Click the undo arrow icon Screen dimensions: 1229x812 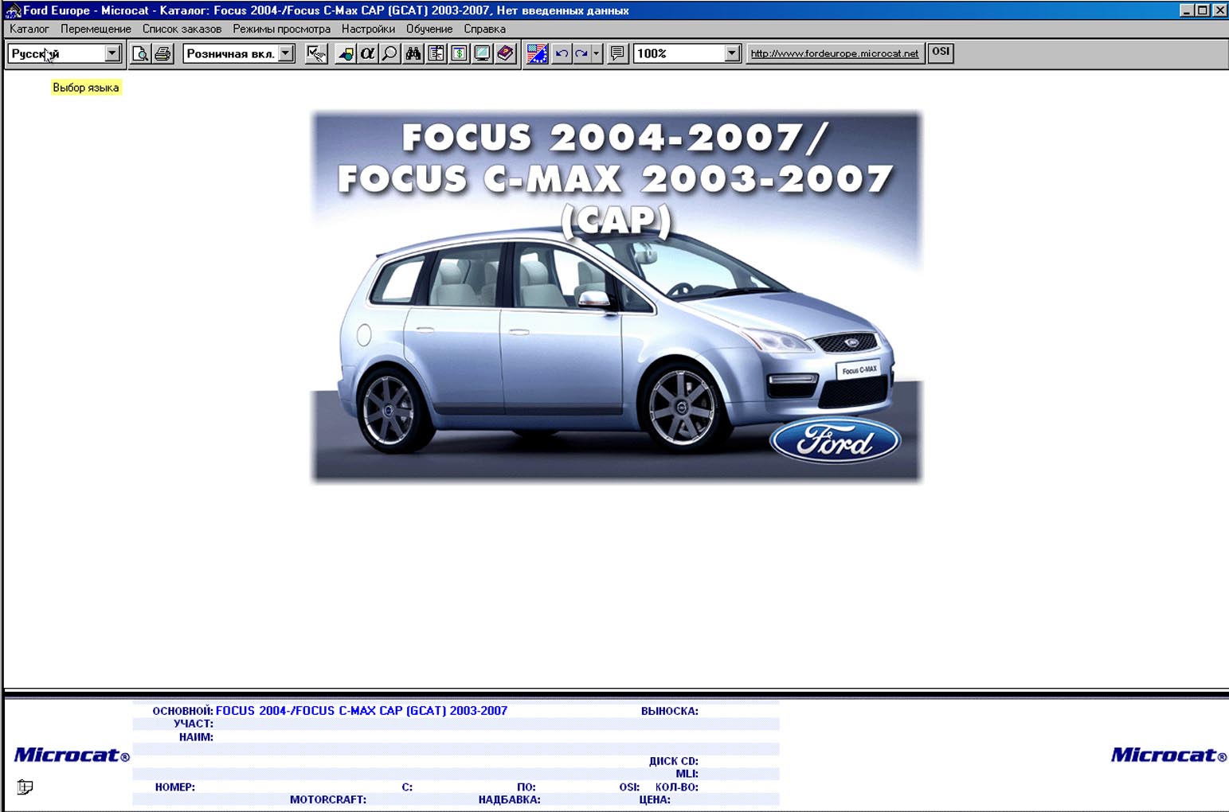coord(562,53)
